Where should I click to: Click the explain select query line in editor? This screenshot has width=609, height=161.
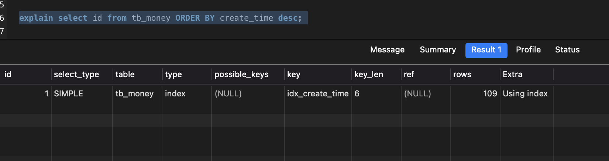[161, 18]
